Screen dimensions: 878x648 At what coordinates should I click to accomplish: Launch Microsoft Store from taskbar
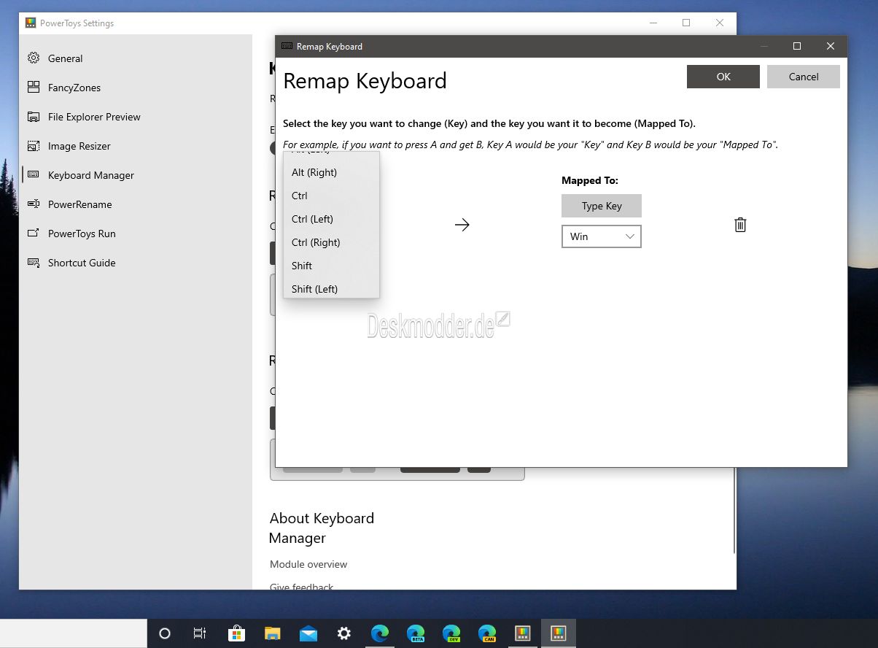click(236, 633)
